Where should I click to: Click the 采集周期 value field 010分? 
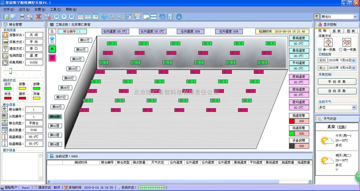(x=34, y=63)
